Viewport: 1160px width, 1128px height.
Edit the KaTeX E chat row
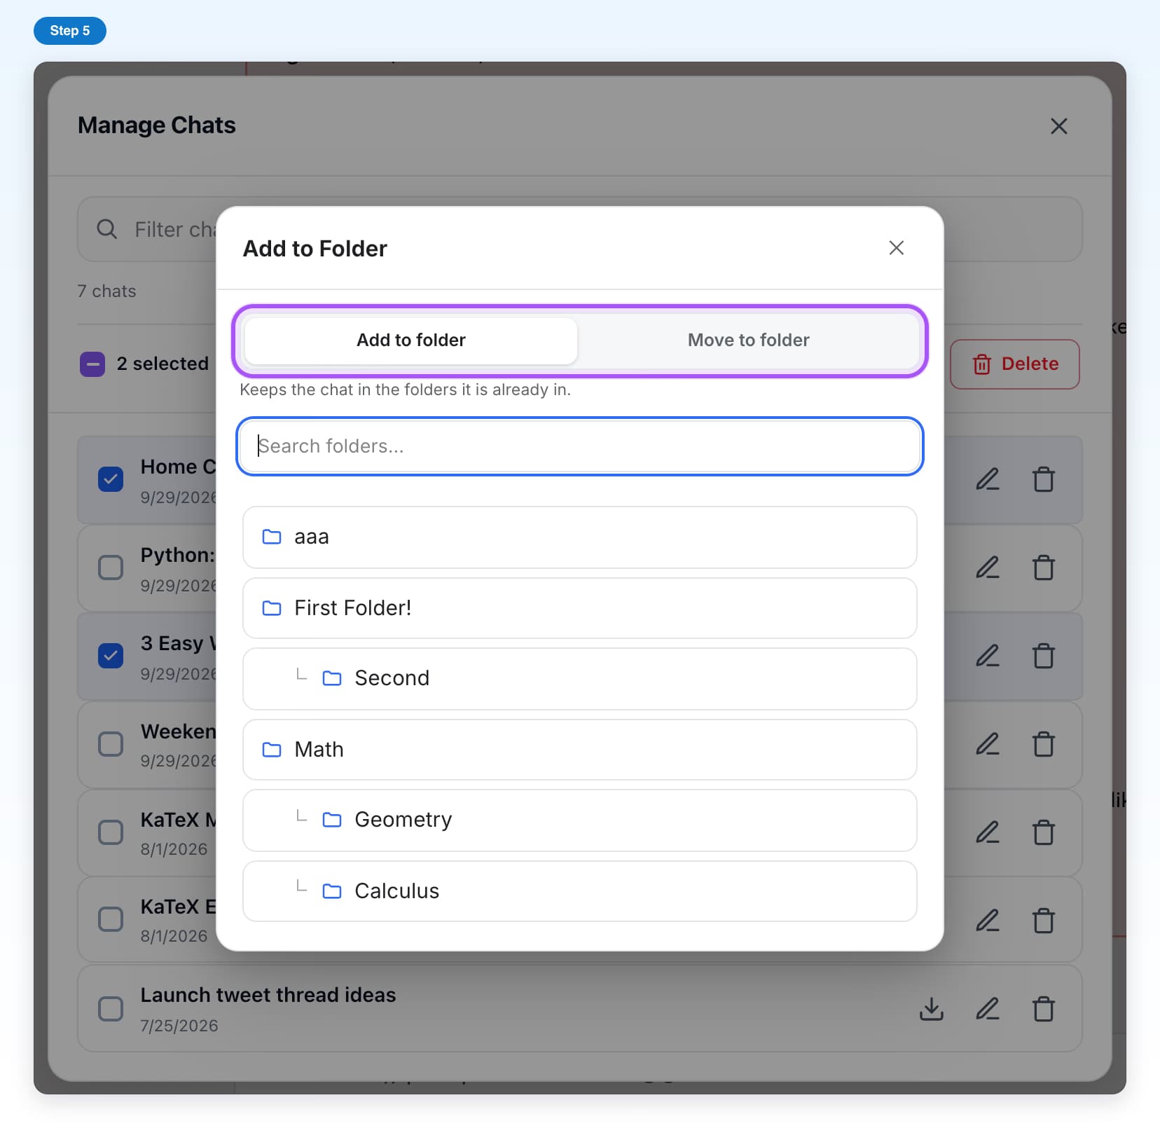tap(988, 921)
